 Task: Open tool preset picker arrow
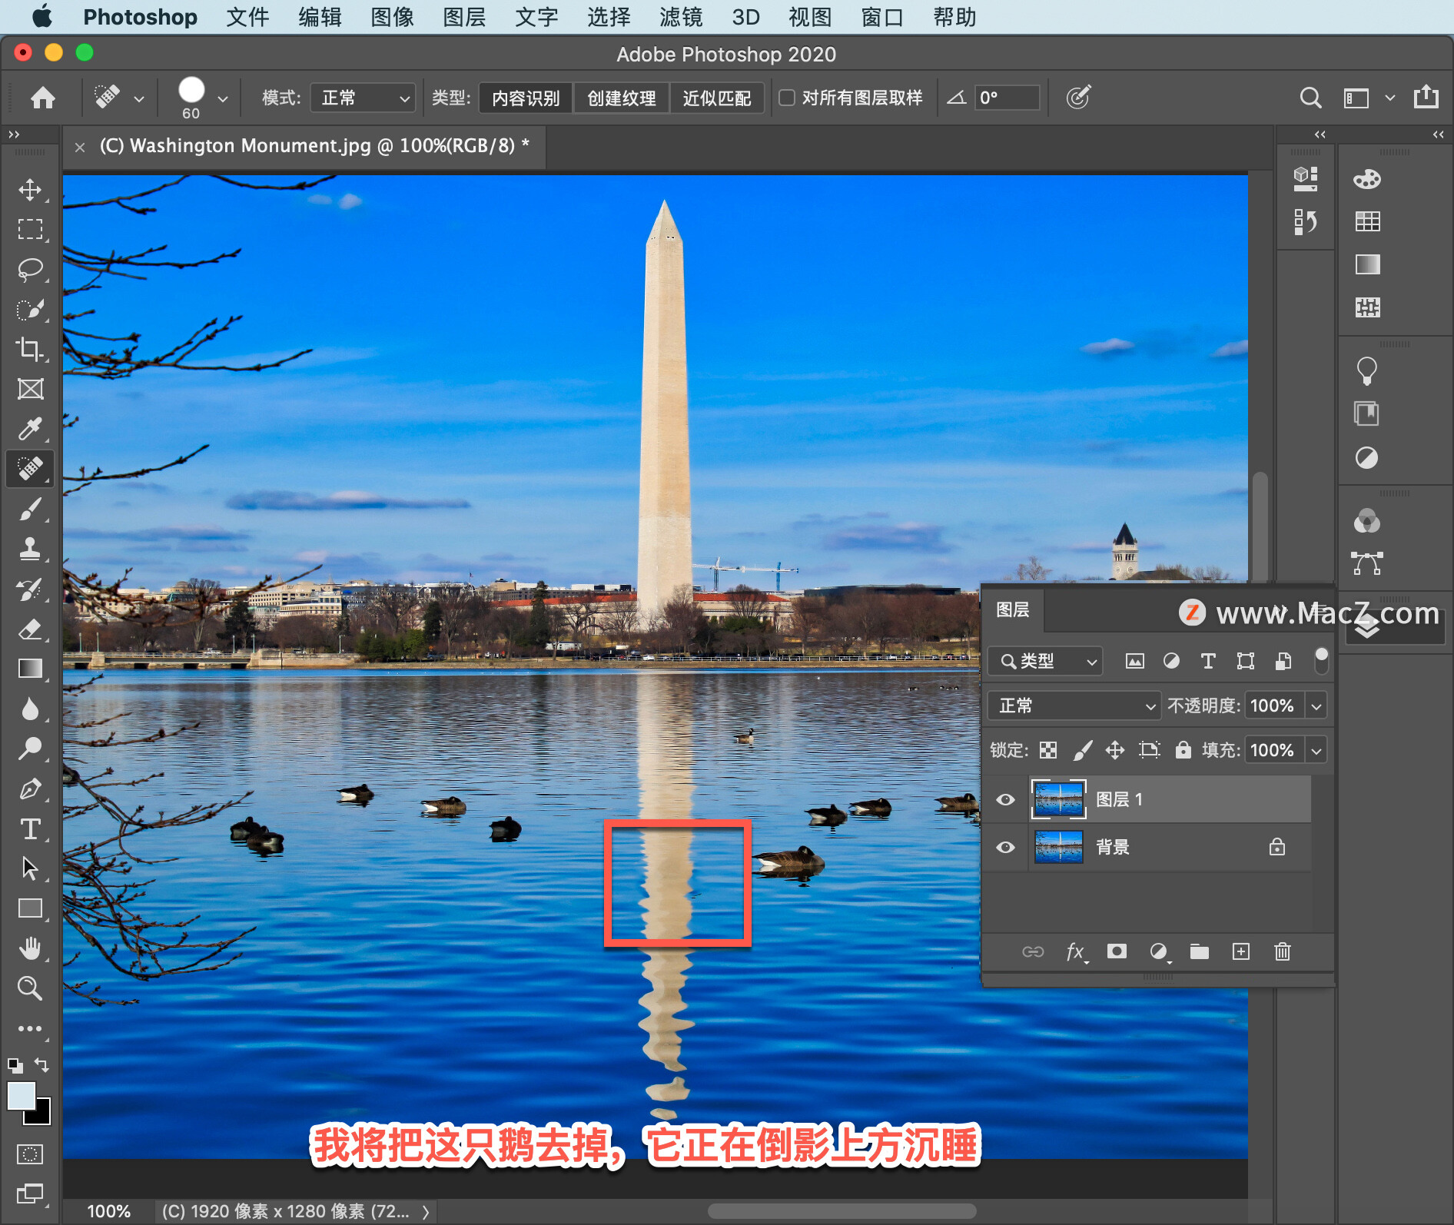[x=139, y=99]
